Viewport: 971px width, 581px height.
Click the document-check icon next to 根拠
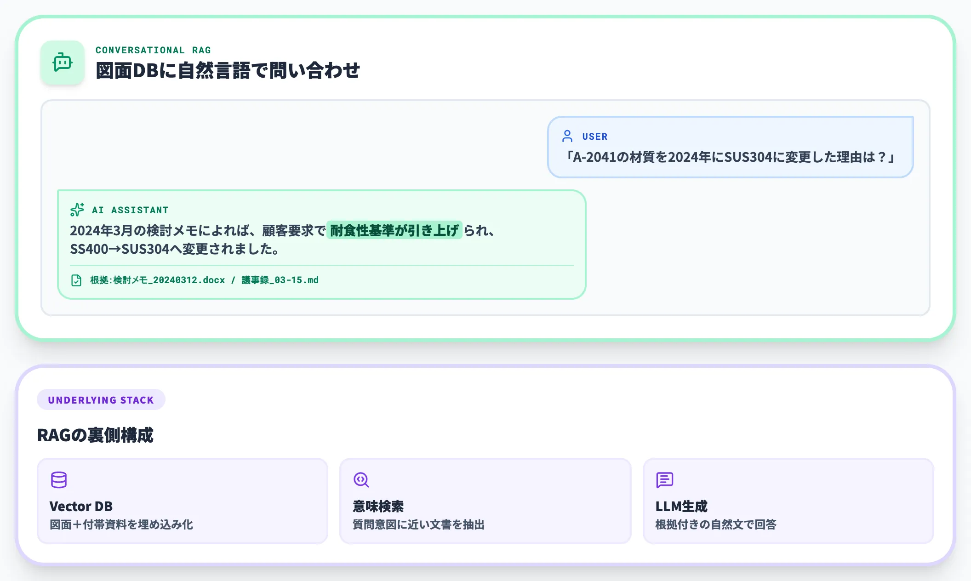point(76,280)
